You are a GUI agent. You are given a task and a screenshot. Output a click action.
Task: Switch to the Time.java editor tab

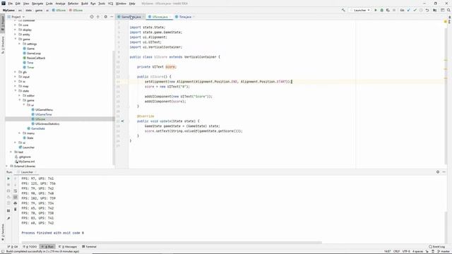[185, 17]
